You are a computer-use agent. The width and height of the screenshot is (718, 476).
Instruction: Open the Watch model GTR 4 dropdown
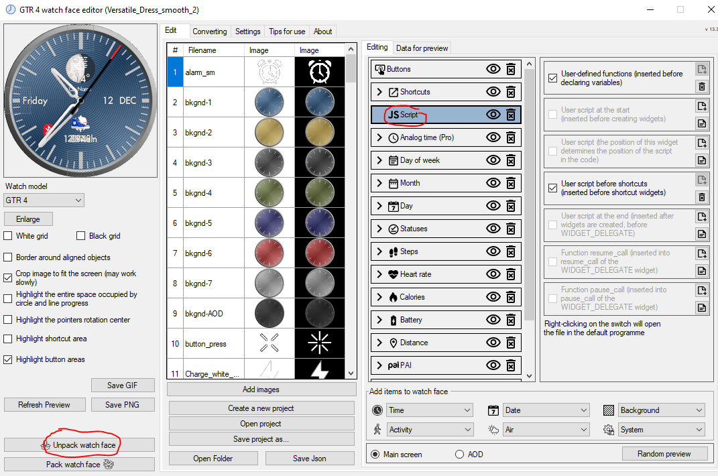coord(44,200)
